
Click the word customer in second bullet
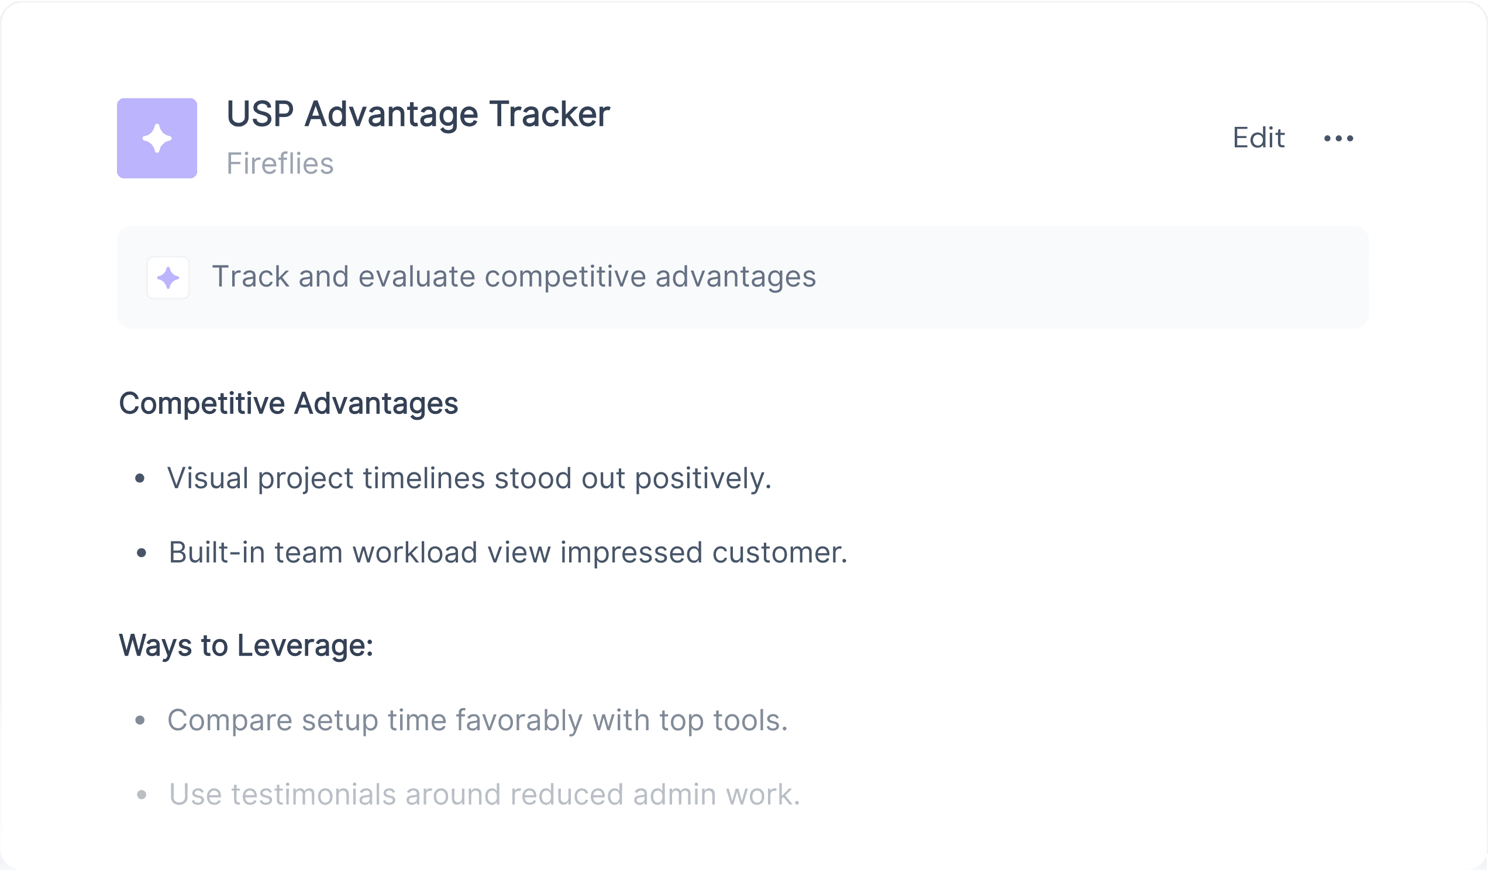(780, 553)
